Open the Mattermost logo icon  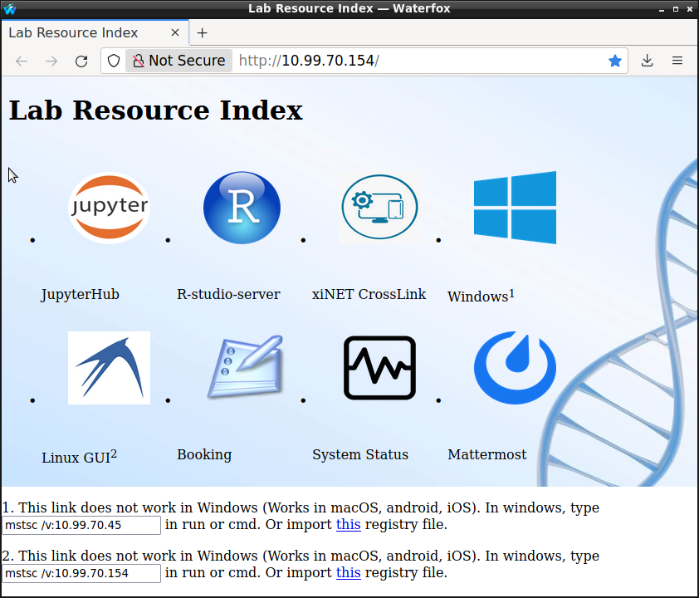[x=515, y=368]
